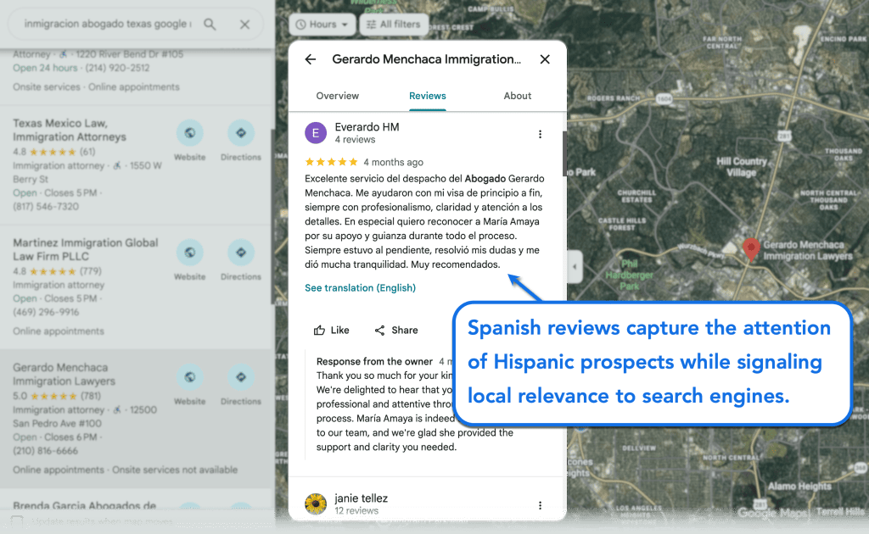Image resolution: width=869 pixels, height=534 pixels.
Task: Go back with the arrow in the Gerardo Menchaca panel
Action: click(x=311, y=59)
